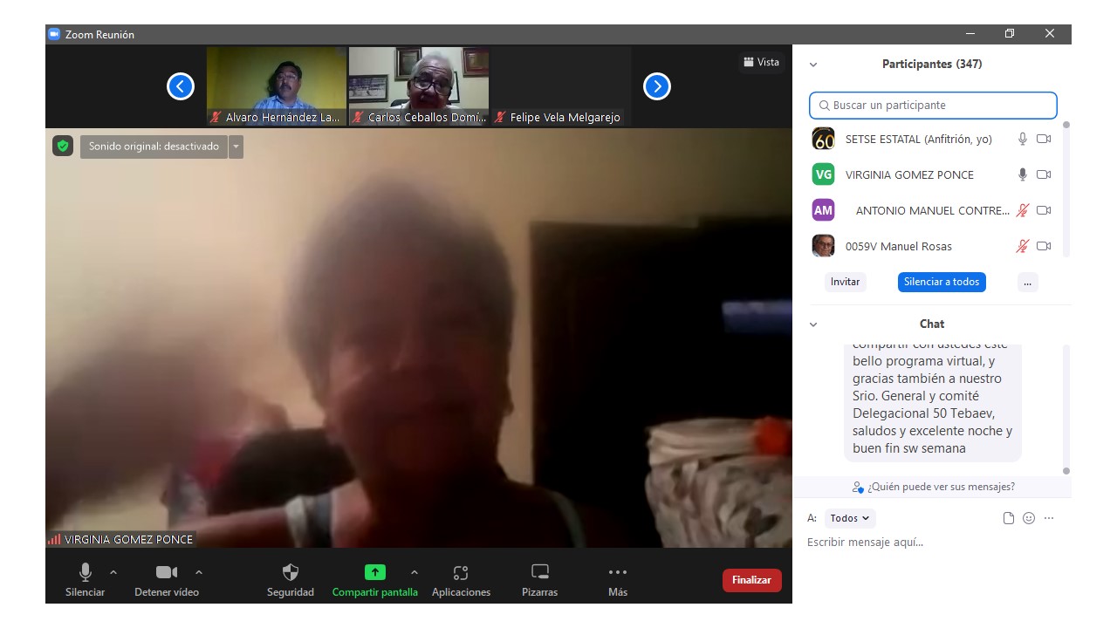Open Aplicaciones panel

coord(461,580)
